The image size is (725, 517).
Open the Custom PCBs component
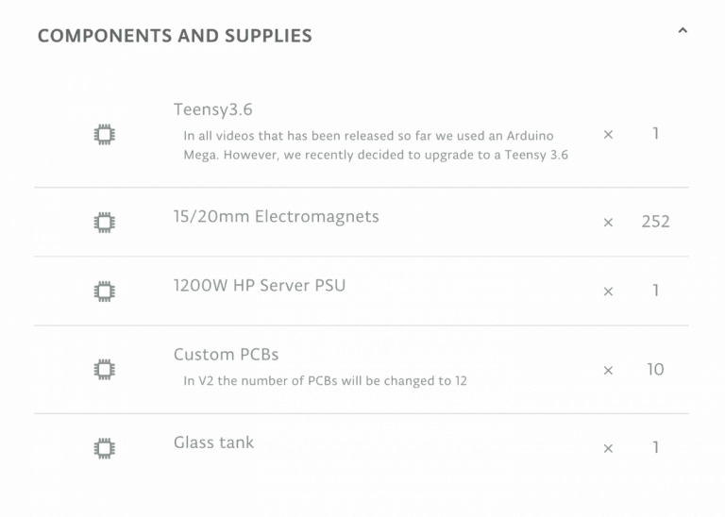coord(226,355)
